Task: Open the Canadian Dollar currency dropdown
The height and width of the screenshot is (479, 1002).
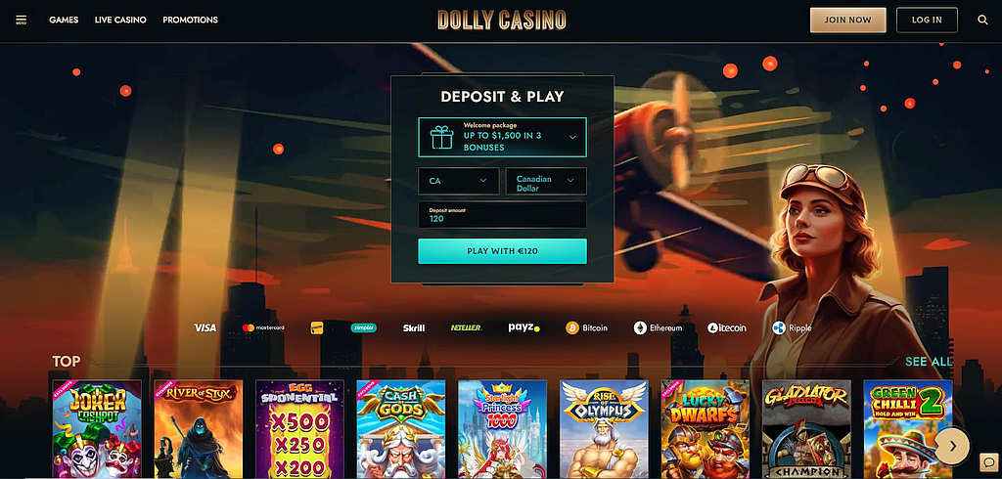Action: point(546,182)
